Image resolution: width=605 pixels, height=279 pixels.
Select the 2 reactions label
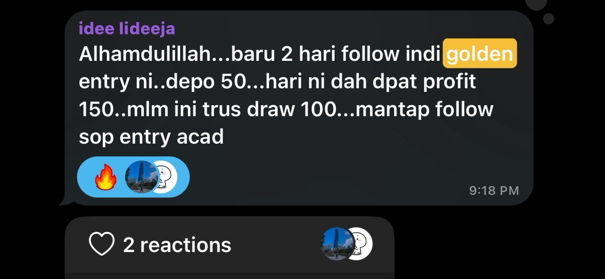[x=177, y=245]
